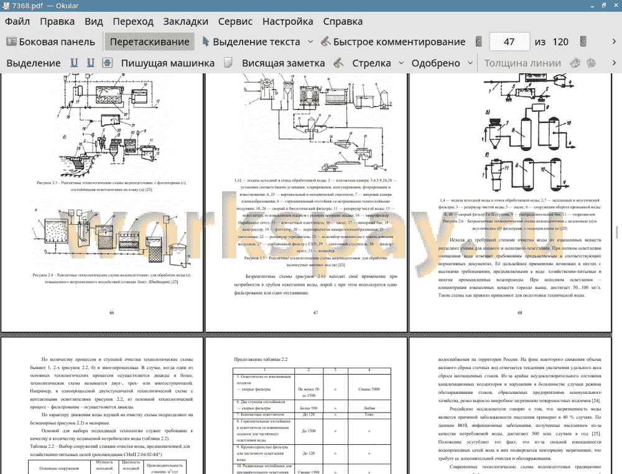Screen dimensions: 622x474
Task: Click the page number field showing 47
Action: [x=509, y=42]
